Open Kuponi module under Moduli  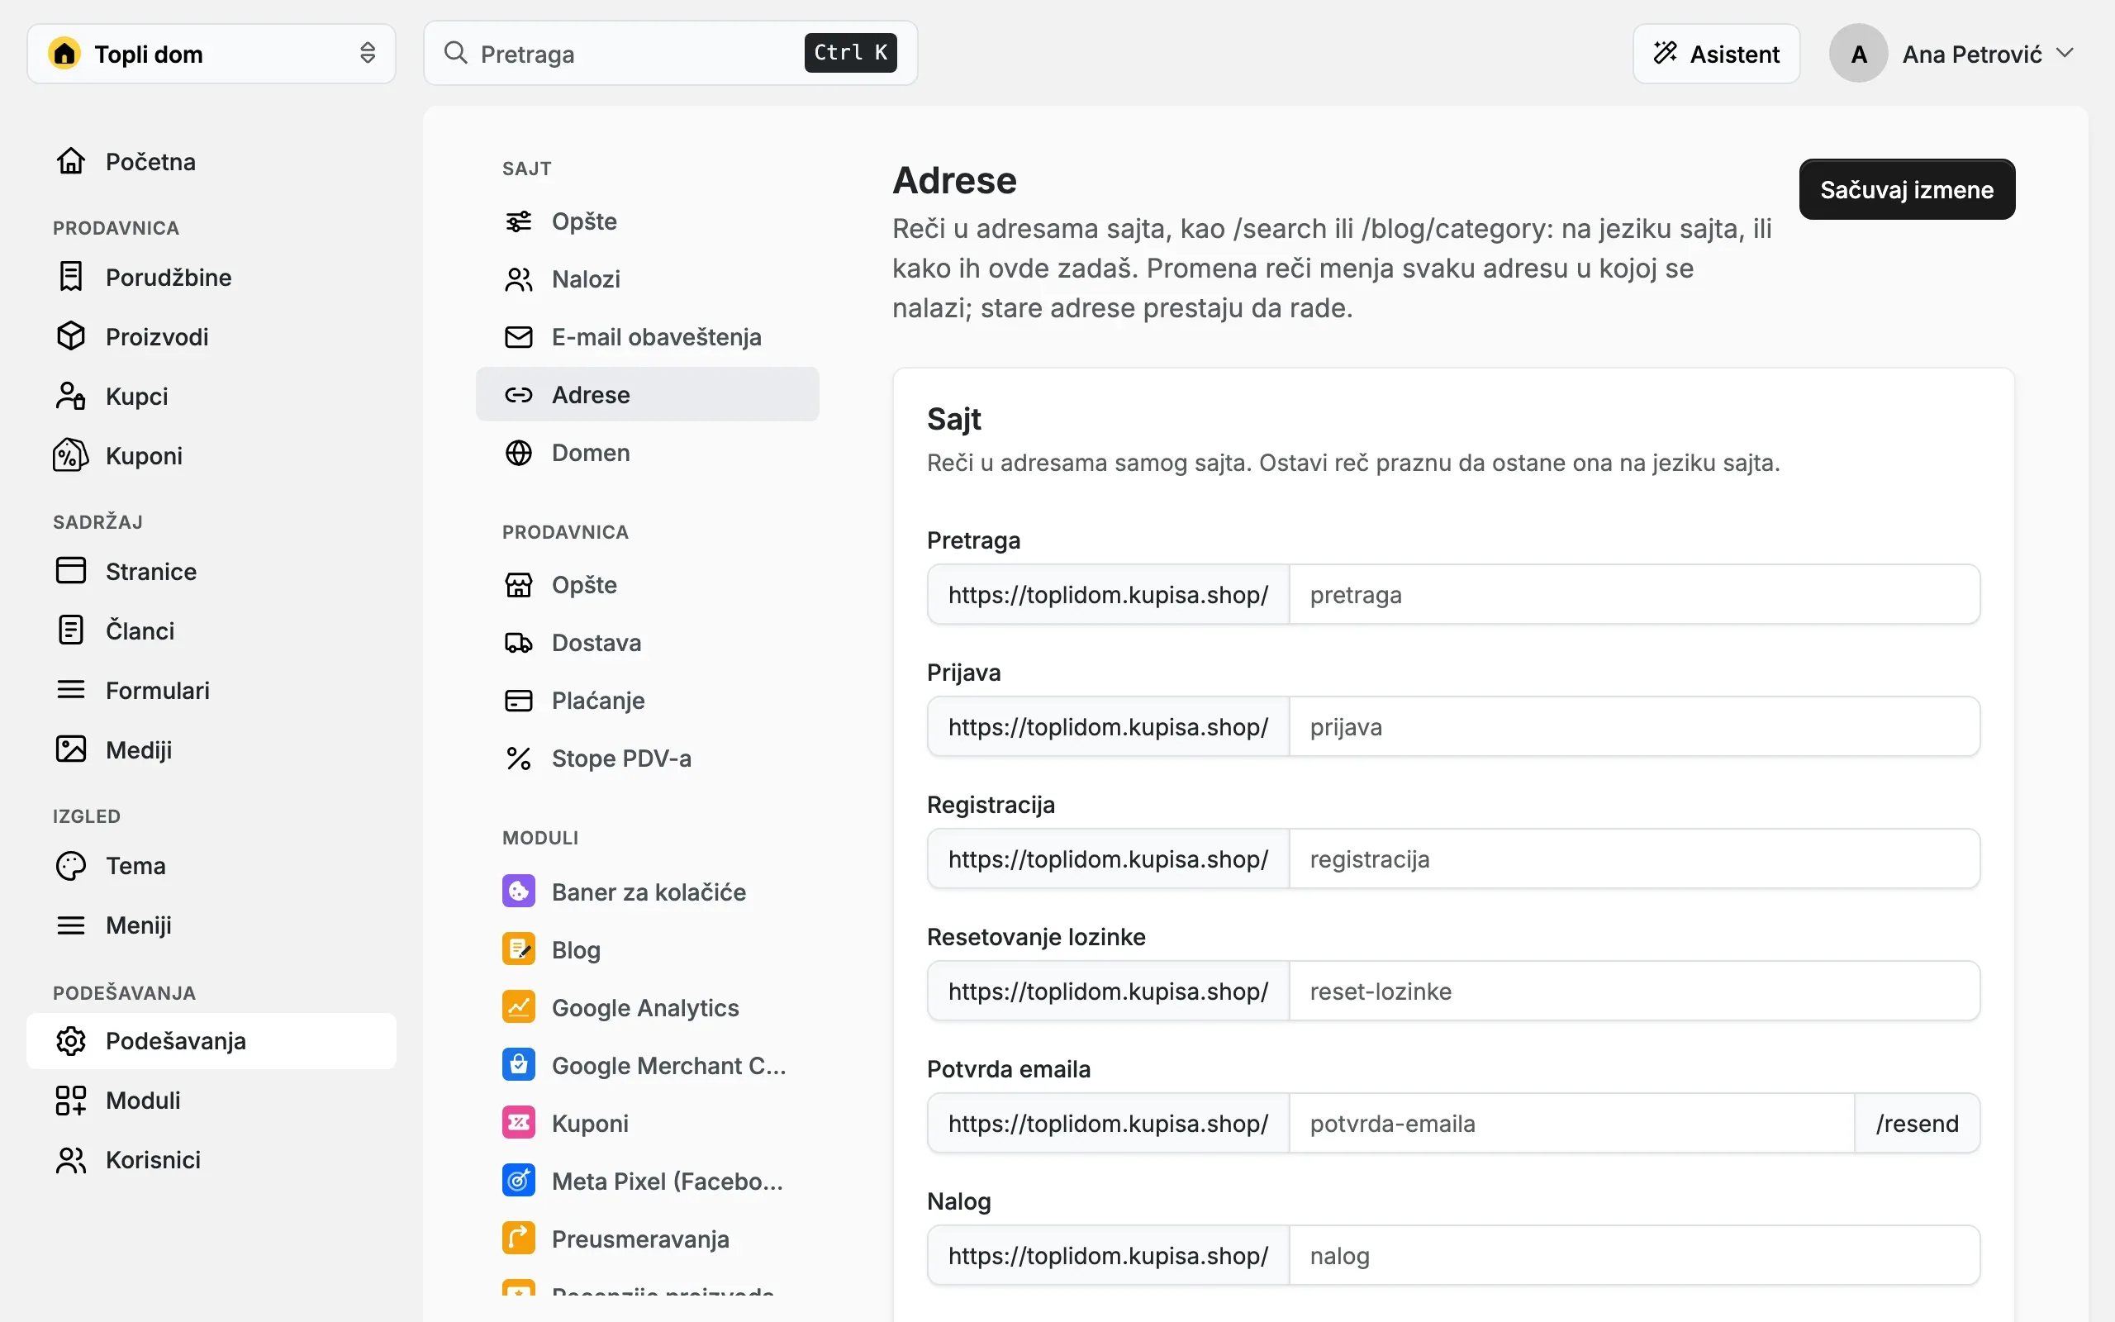pyautogui.click(x=647, y=1122)
